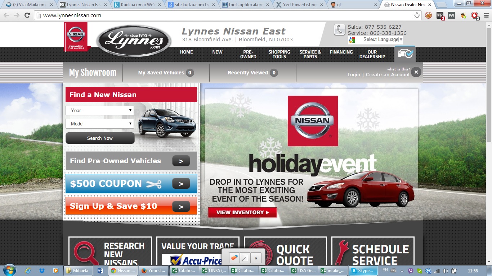Click the phone icon beside Sales number
Screen dimensions: 492x276
pyautogui.click(x=339, y=29)
